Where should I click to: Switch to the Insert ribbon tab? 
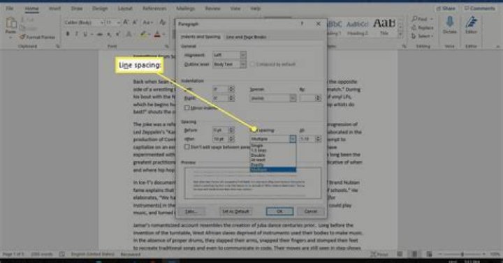[x=54, y=8]
